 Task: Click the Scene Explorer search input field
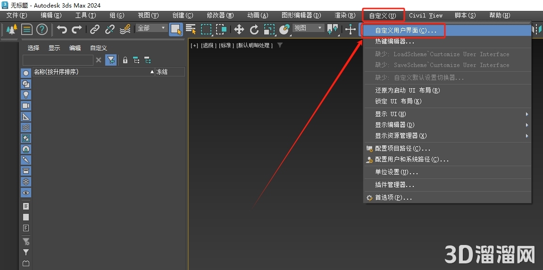click(x=58, y=60)
